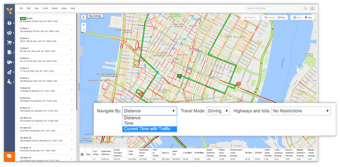The height and width of the screenshot is (167, 340).
Task: Click the orange stop 6 map marker
Action: pos(141,94)
